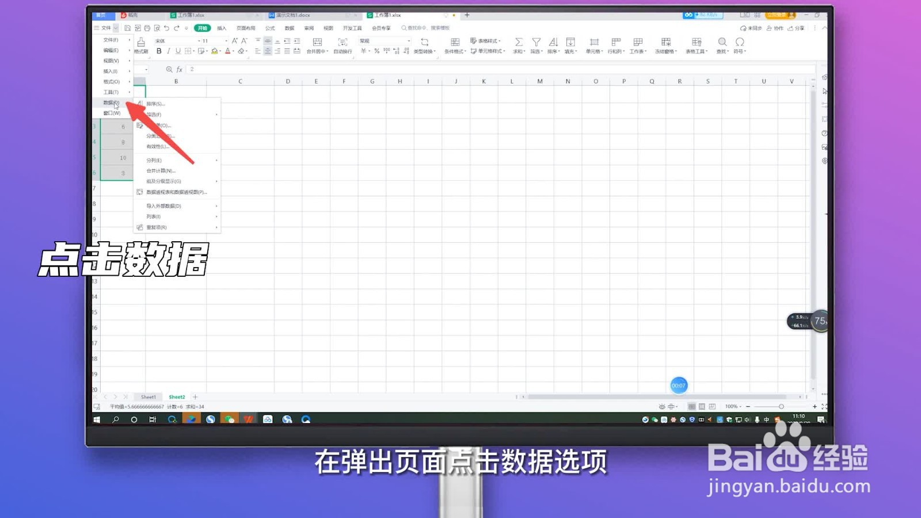Choose 数据透视表和数据透视图(P) menu entry
The image size is (921, 518).
tap(177, 192)
